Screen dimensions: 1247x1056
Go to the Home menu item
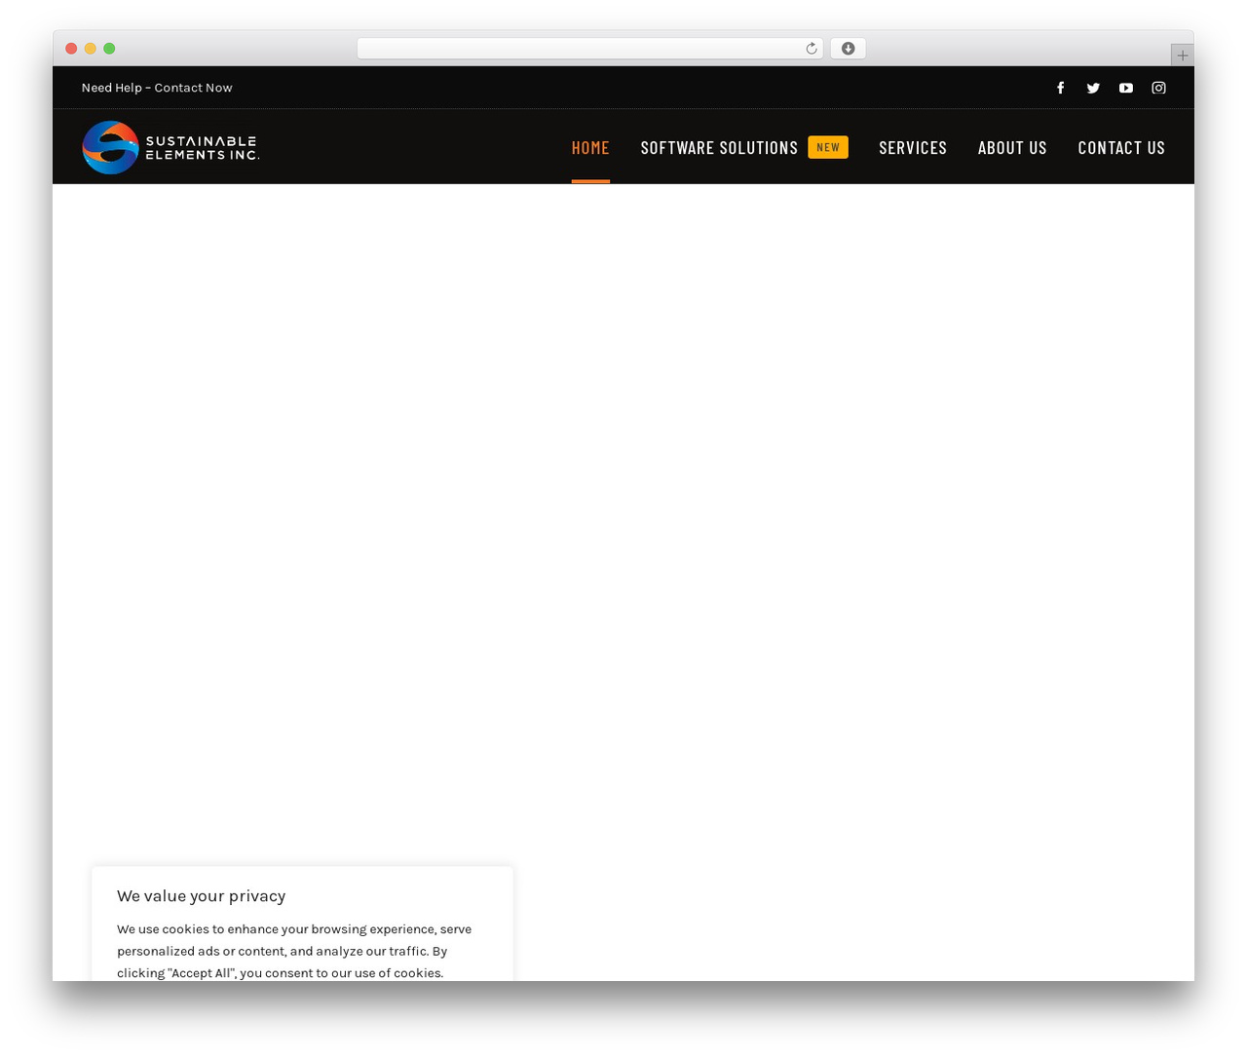[x=590, y=147]
